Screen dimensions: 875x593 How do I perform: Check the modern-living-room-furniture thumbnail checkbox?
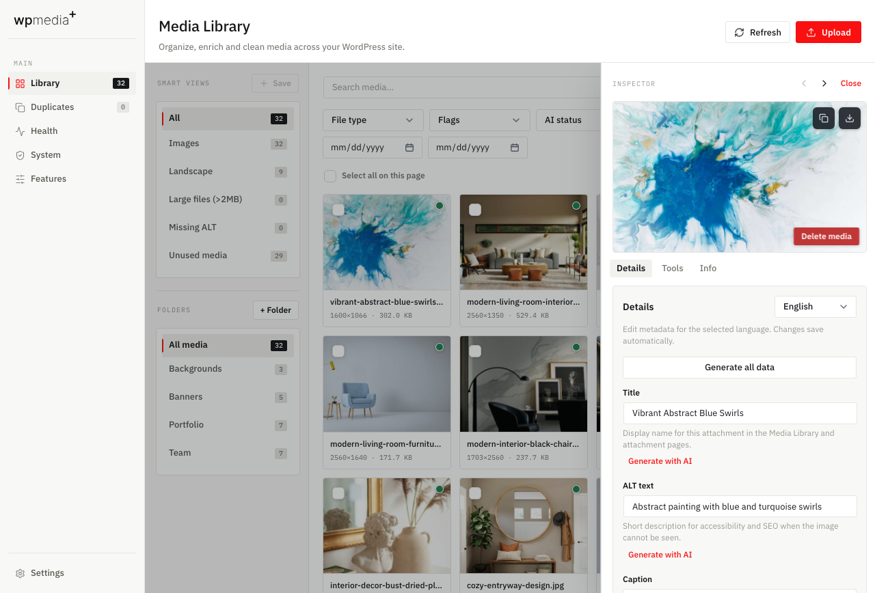point(338,351)
